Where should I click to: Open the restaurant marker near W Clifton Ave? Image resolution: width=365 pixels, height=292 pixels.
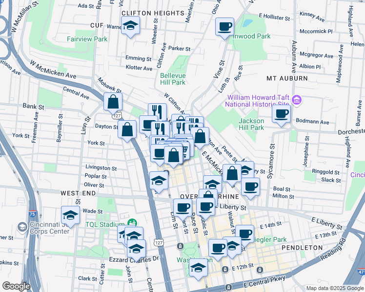157,113
